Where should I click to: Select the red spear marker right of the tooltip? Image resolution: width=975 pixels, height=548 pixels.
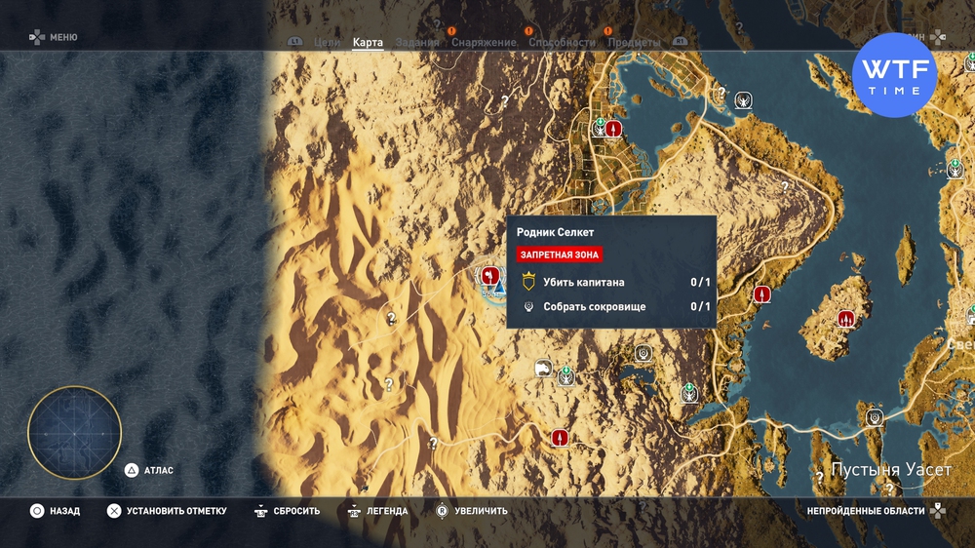[762, 294]
